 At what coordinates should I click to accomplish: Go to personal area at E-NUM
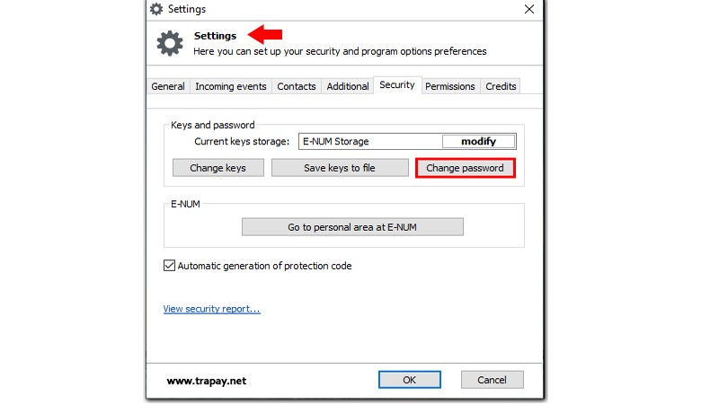click(352, 227)
